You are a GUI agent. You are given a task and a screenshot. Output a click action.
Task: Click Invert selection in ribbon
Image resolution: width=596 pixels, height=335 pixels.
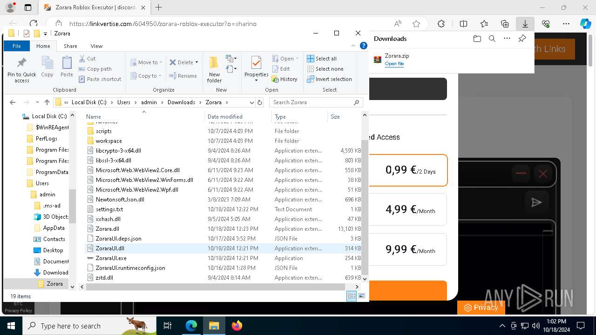click(329, 79)
